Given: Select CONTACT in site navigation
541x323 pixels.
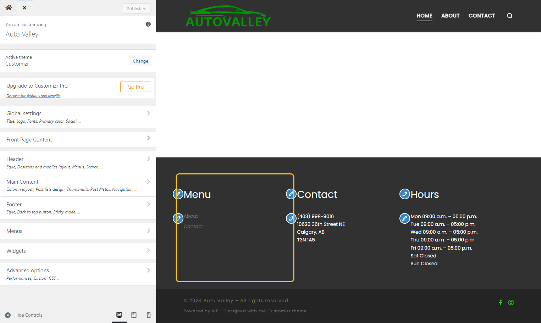Looking at the screenshot, I should point(482,16).
